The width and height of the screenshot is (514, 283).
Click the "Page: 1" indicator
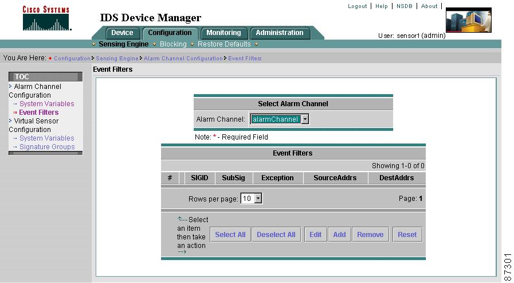coord(410,199)
